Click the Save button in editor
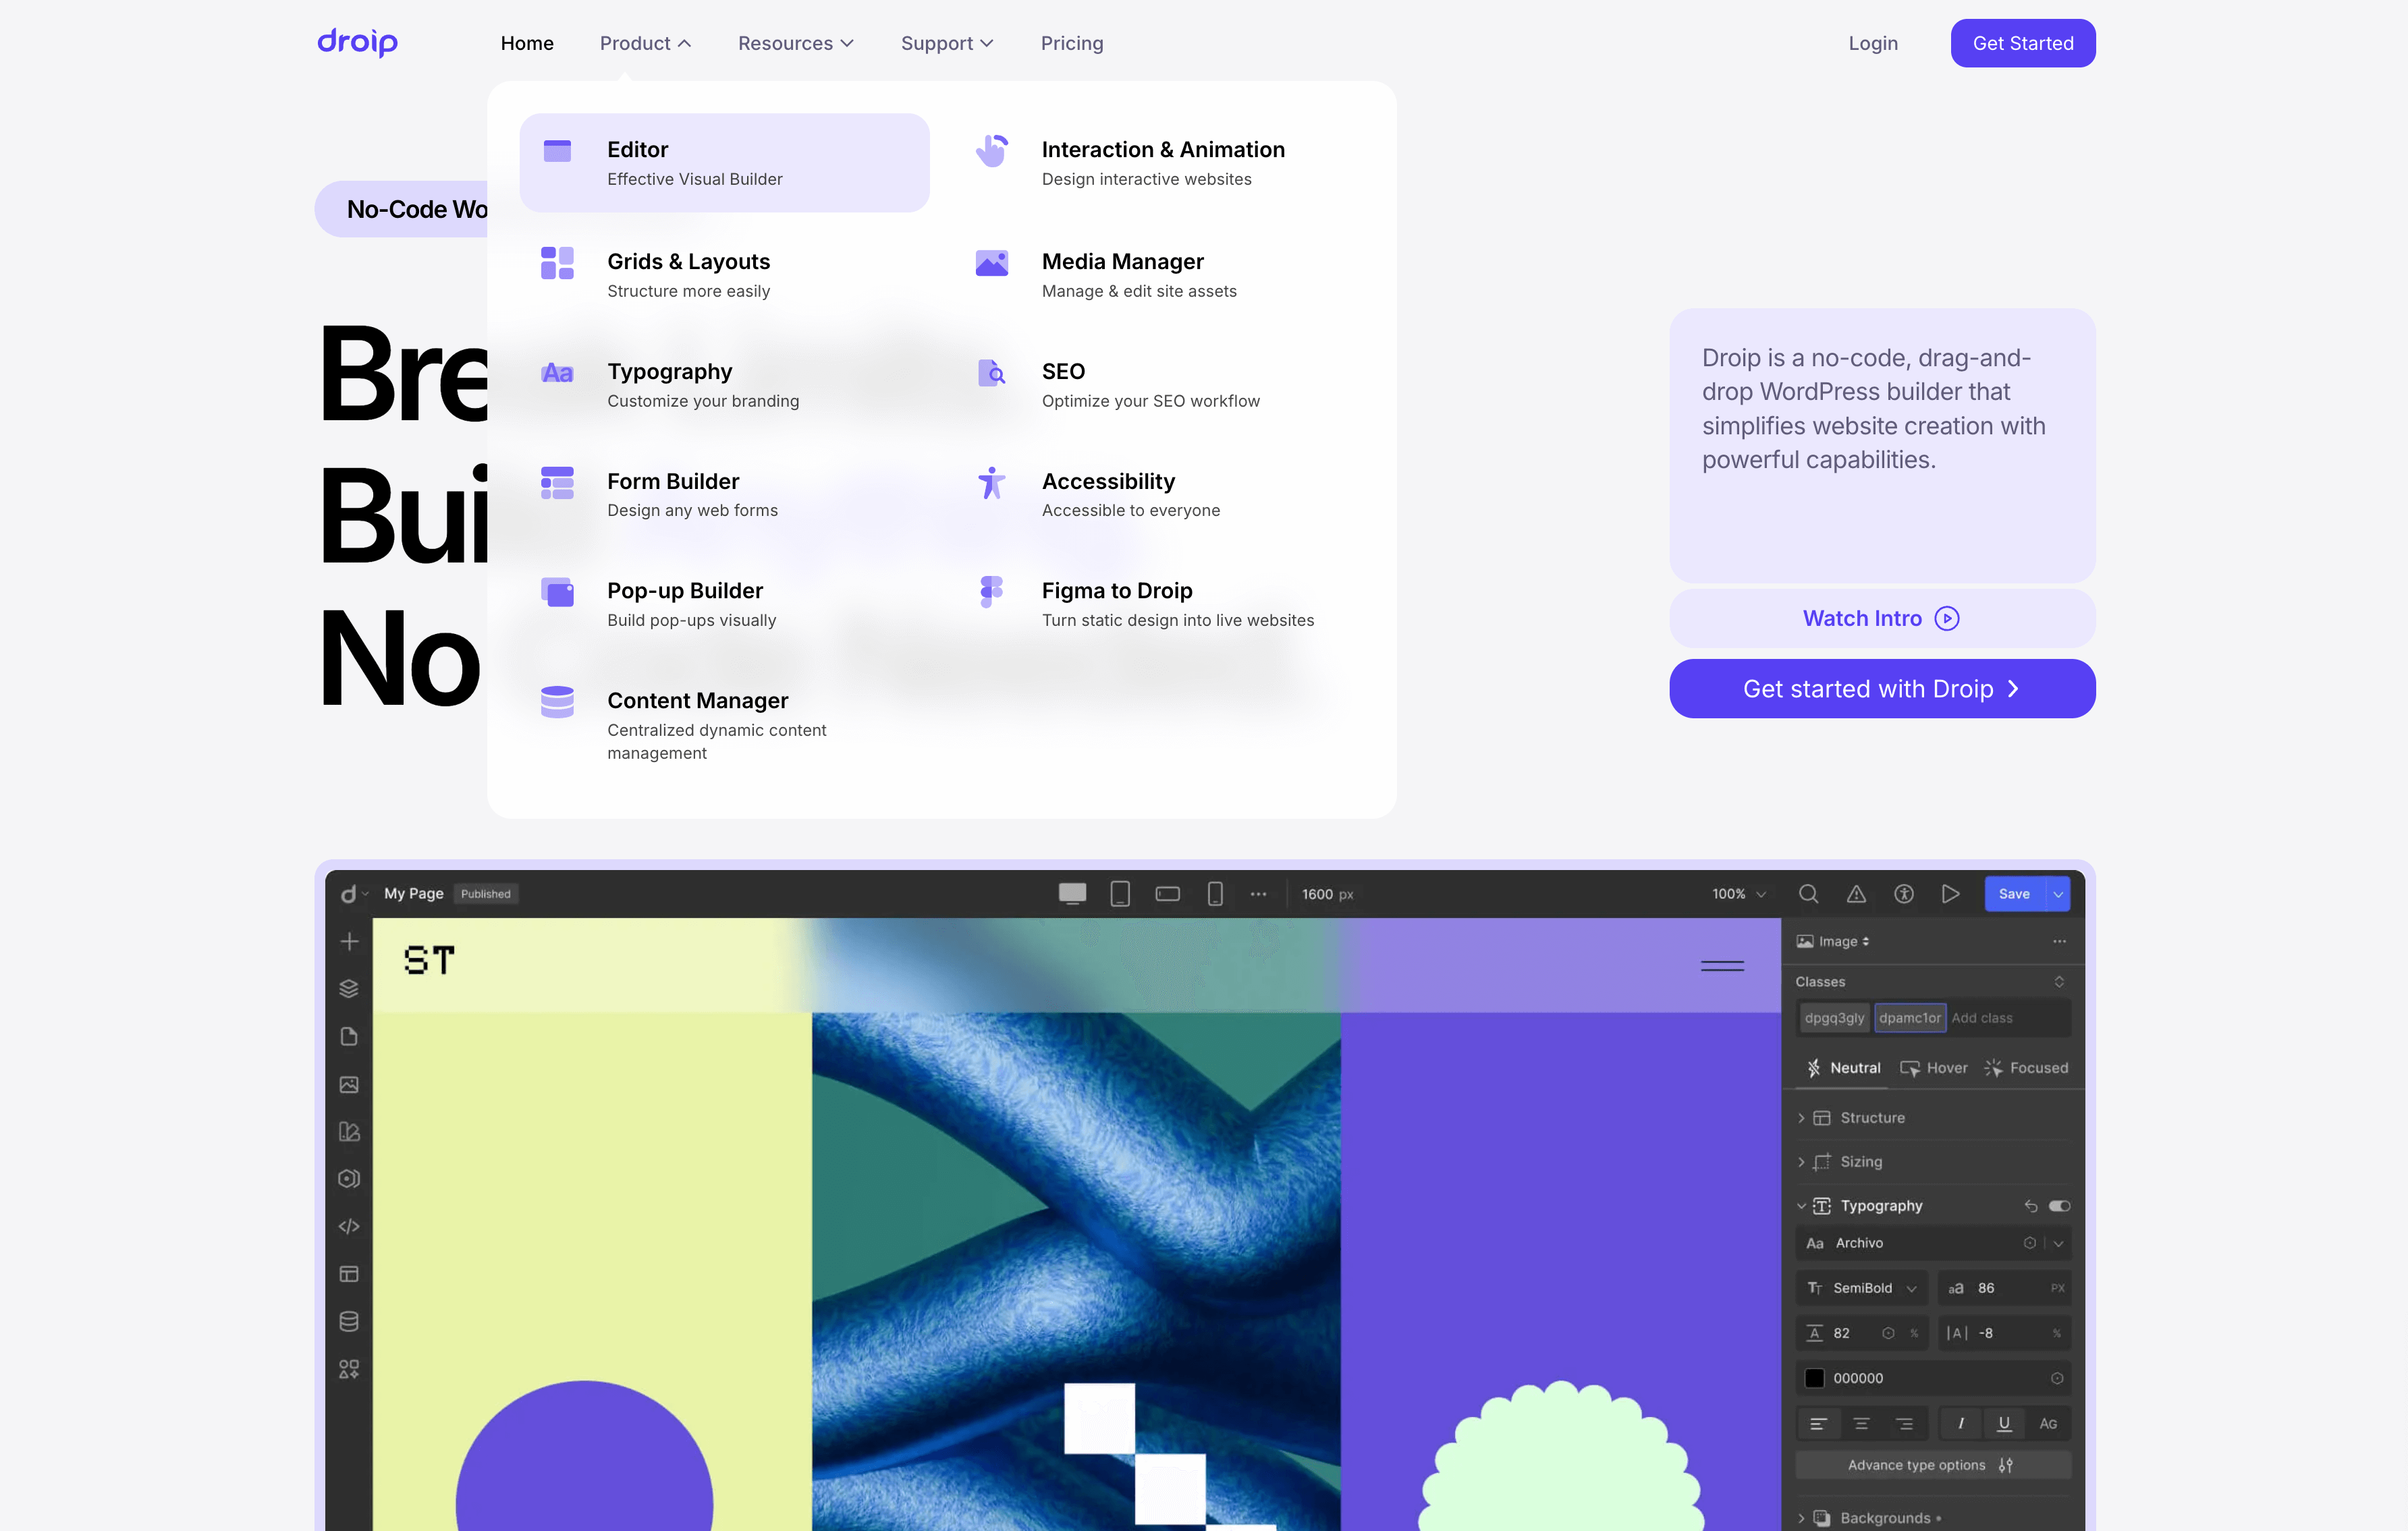The height and width of the screenshot is (1531, 2408). [2013, 894]
